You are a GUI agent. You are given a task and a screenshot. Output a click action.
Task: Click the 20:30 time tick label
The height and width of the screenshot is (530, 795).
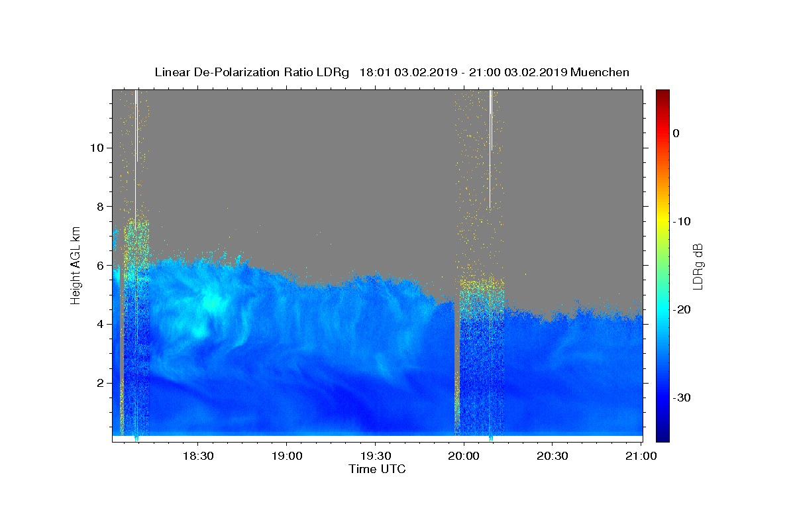(553, 456)
